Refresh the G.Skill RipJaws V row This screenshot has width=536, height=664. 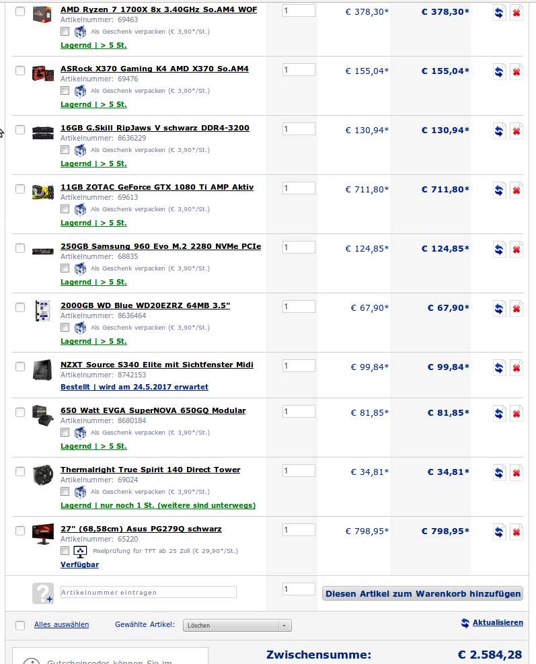click(x=499, y=131)
